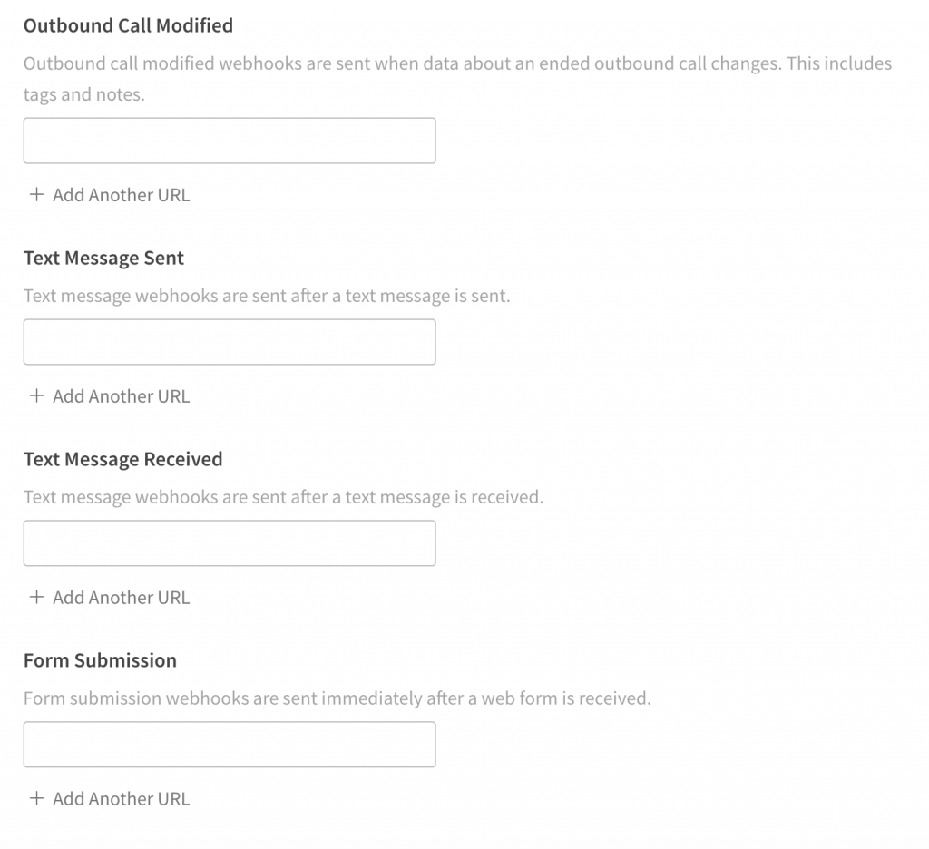
Task: Select the Text Message Sent heading
Action: tap(103, 259)
